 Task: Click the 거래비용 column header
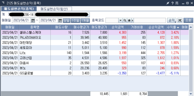(x=137, y=27)
